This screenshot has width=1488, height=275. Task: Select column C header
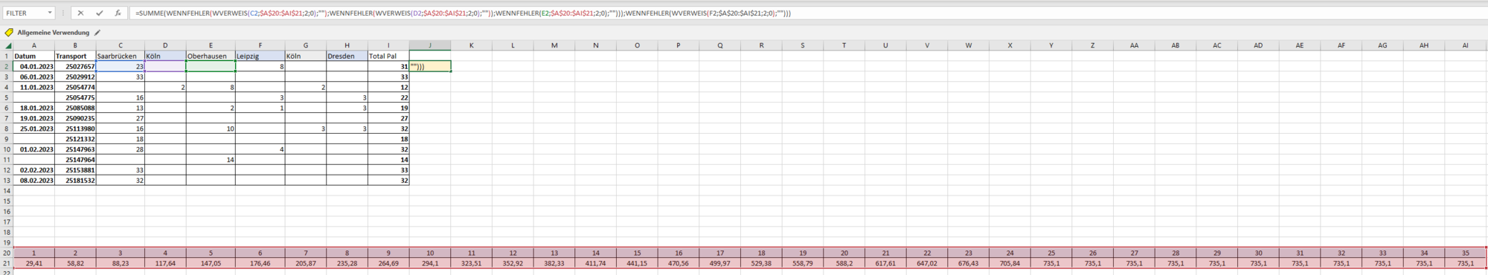pos(121,45)
